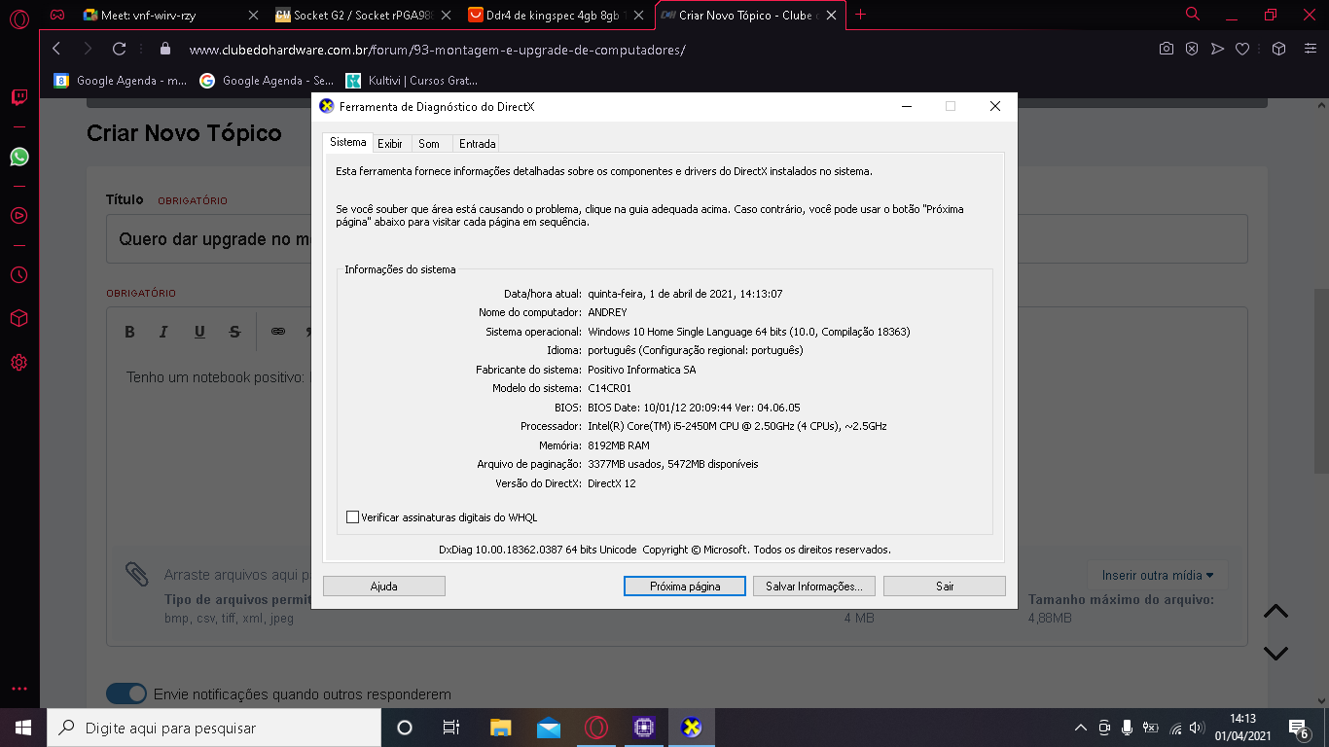The image size is (1329, 747).
Task: Open File Explorer from taskbar
Action: (500, 728)
